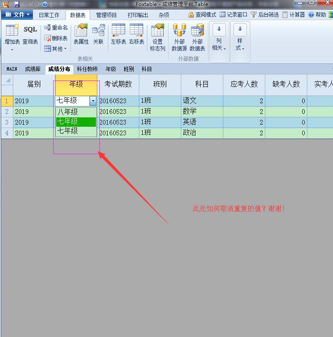Click the 英语 cell
Screen dimensions: 333x337
tap(202, 122)
